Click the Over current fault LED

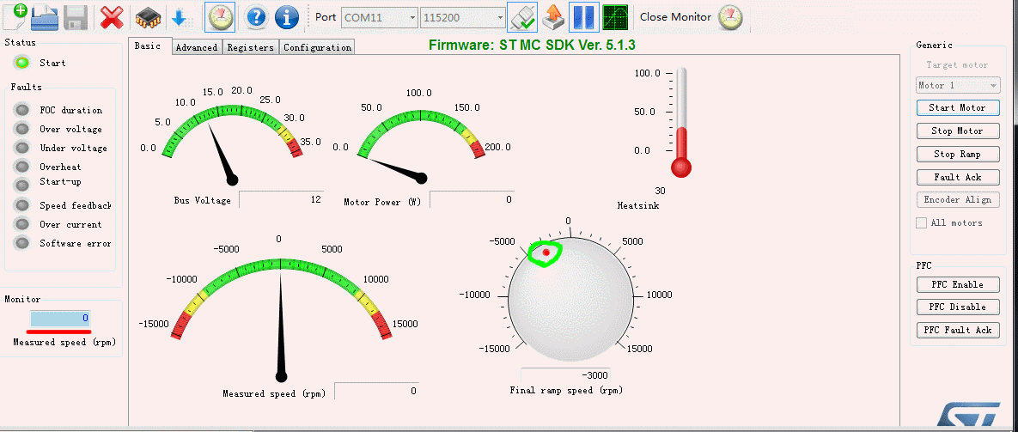coord(22,224)
